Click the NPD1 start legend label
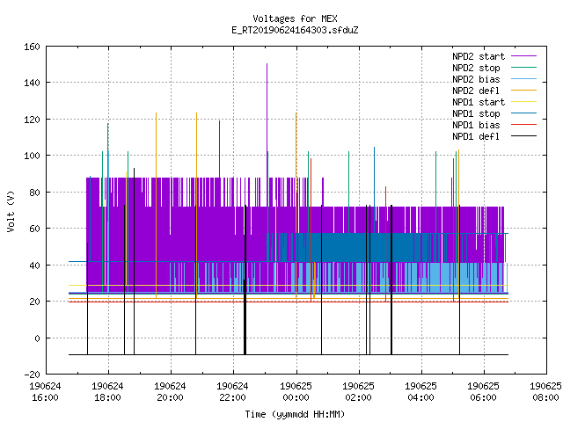Viewport: 563px width, 422px height. [479, 102]
